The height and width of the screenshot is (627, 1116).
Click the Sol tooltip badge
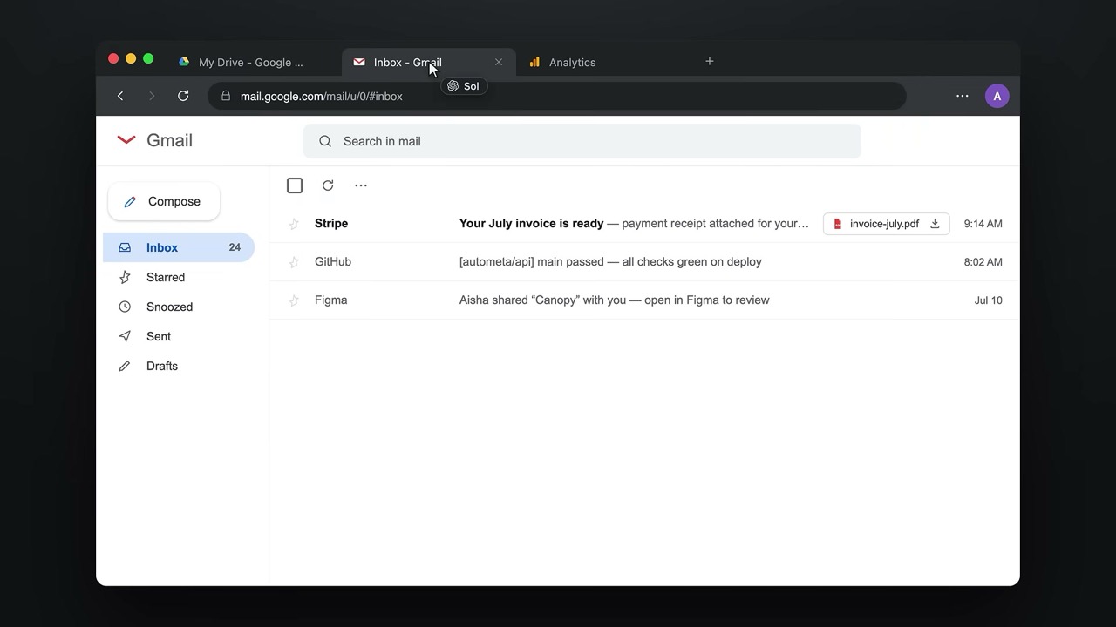pos(464,86)
